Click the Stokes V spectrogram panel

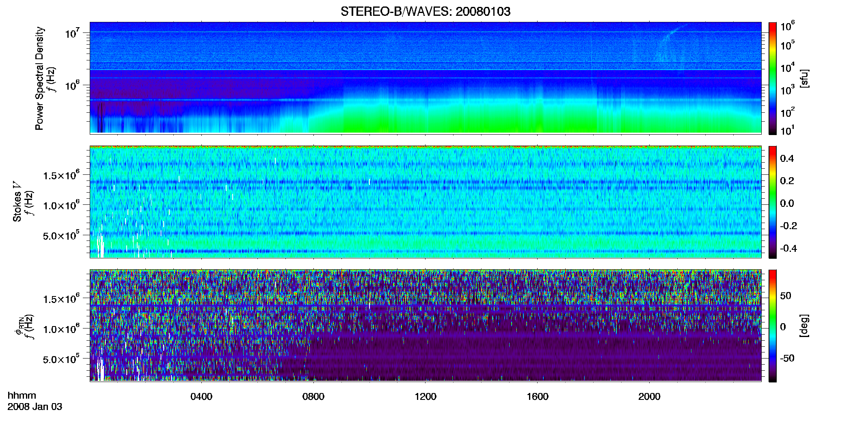[425, 202]
